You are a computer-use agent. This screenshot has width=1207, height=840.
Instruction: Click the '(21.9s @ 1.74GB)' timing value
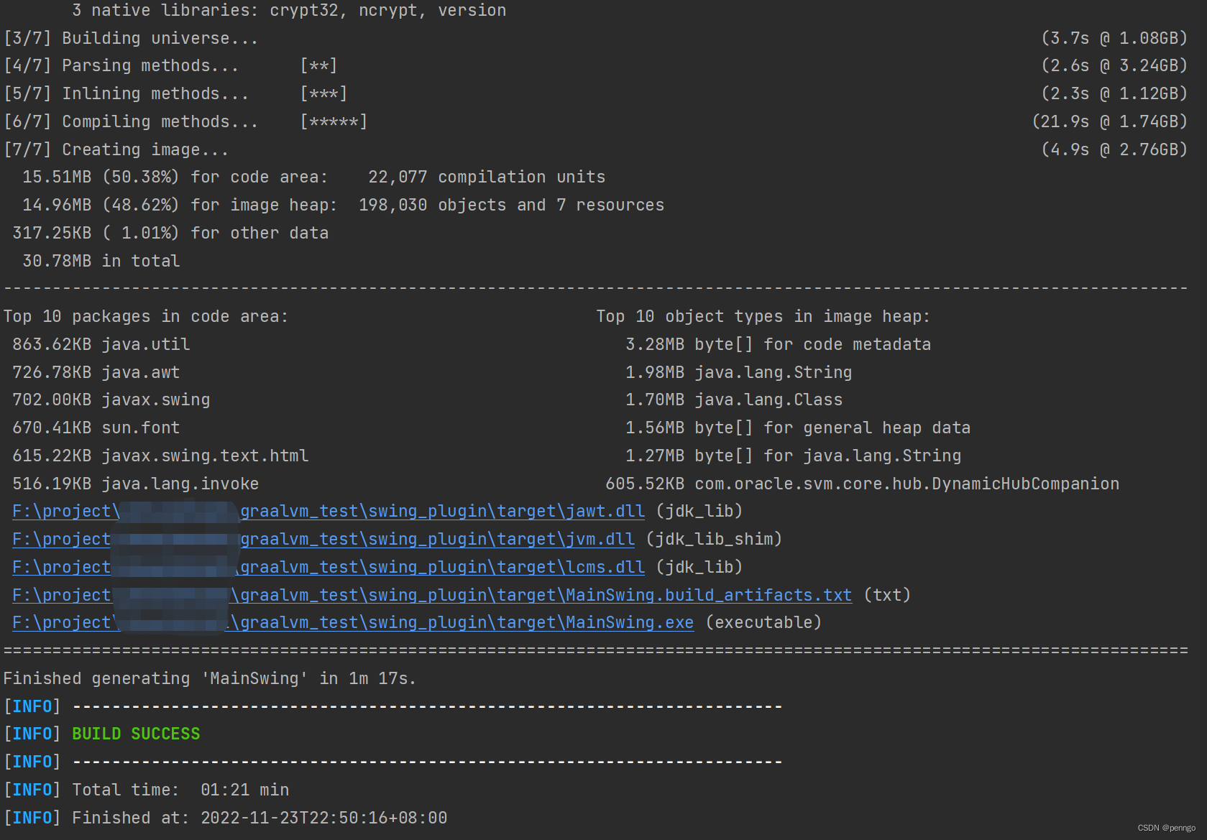[1110, 121]
